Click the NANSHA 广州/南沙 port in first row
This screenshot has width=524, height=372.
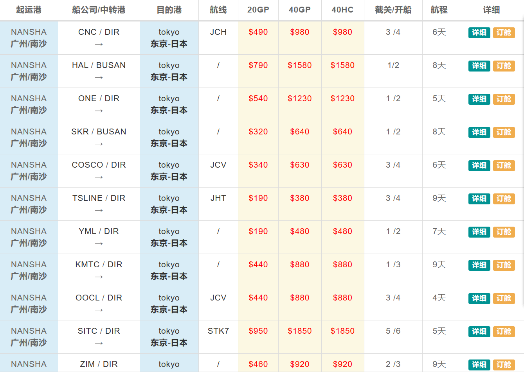29,38
